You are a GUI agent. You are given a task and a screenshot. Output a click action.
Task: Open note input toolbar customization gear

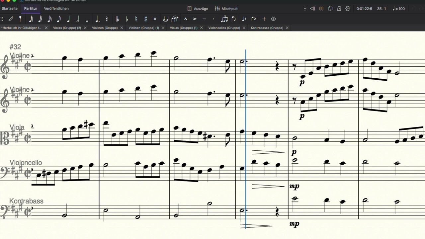tap(274, 19)
